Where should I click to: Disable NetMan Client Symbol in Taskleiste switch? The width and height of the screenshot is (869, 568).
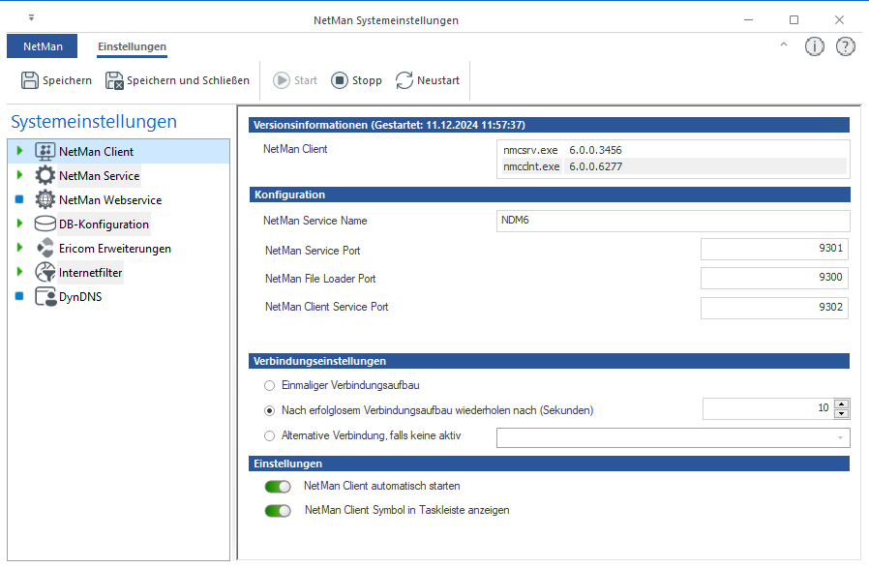coord(278,511)
